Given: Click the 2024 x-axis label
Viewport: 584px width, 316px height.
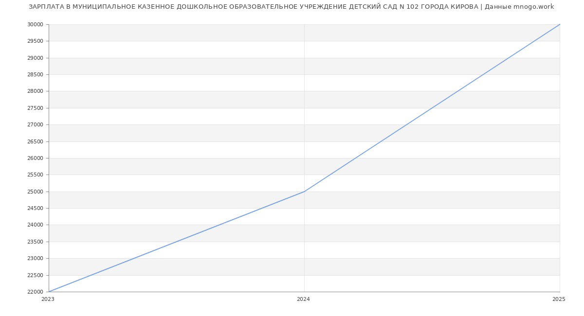Looking at the screenshot, I should click(x=303, y=299).
